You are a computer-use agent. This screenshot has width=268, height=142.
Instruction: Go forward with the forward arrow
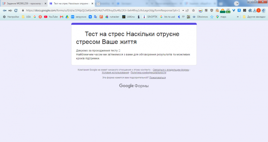click(10, 10)
